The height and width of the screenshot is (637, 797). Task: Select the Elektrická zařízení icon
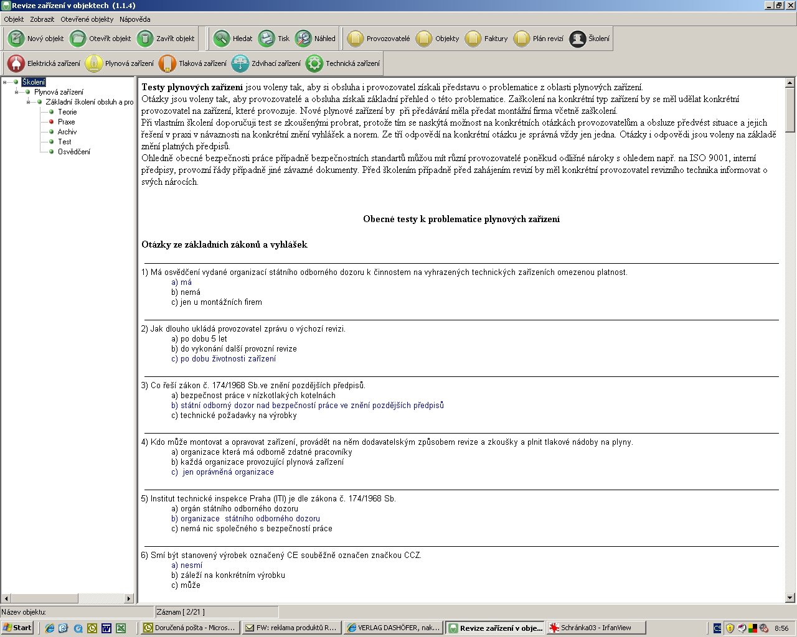coord(16,63)
